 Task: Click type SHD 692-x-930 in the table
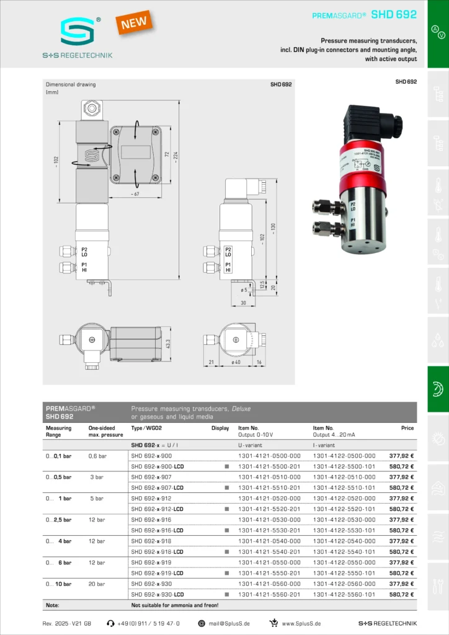[151, 584]
